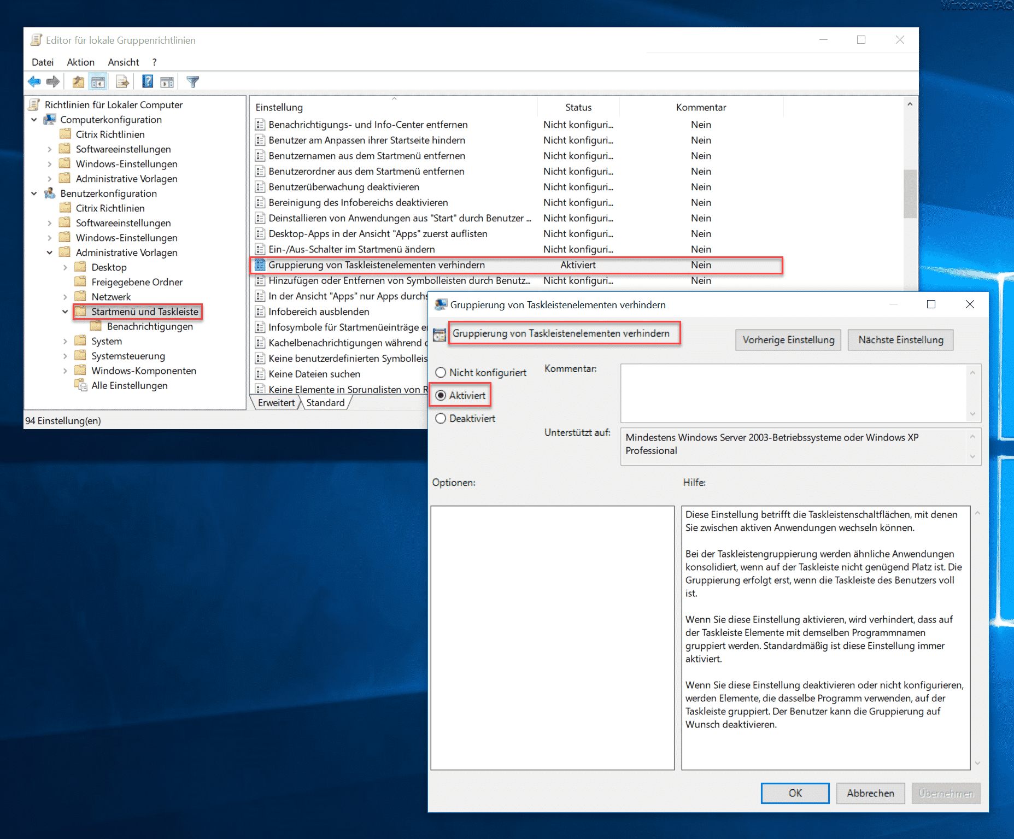
Task: Click the Netzwerk folder icon
Action: click(81, 296)
